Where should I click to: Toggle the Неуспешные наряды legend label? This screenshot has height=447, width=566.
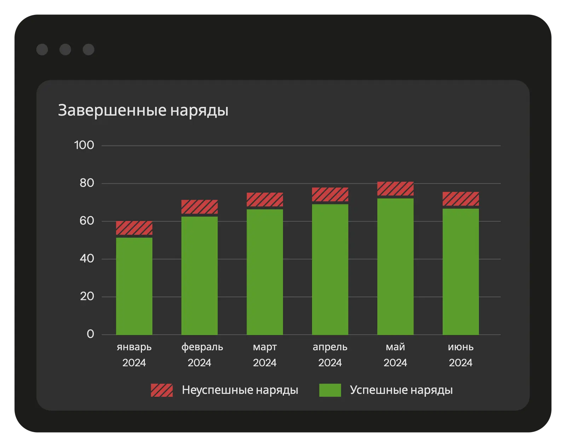click(x=240, y=390)
